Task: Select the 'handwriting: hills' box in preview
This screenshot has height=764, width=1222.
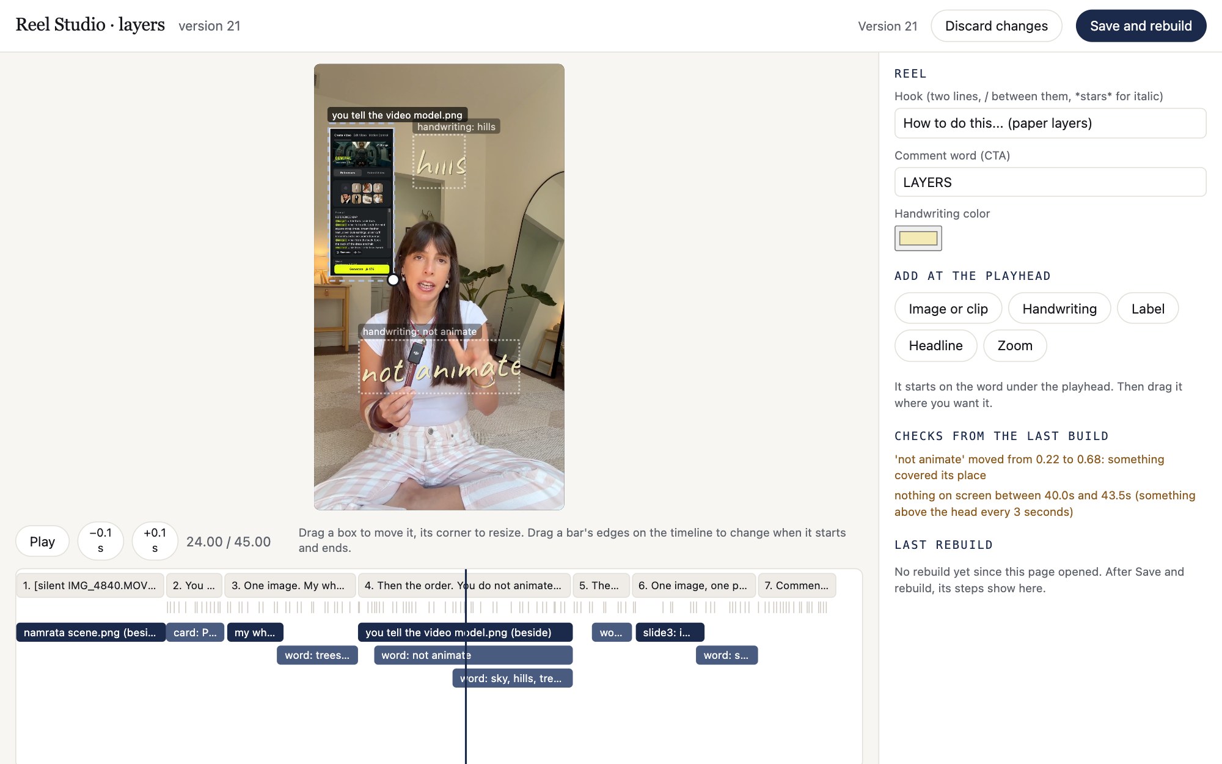Action: click(439, 161)
